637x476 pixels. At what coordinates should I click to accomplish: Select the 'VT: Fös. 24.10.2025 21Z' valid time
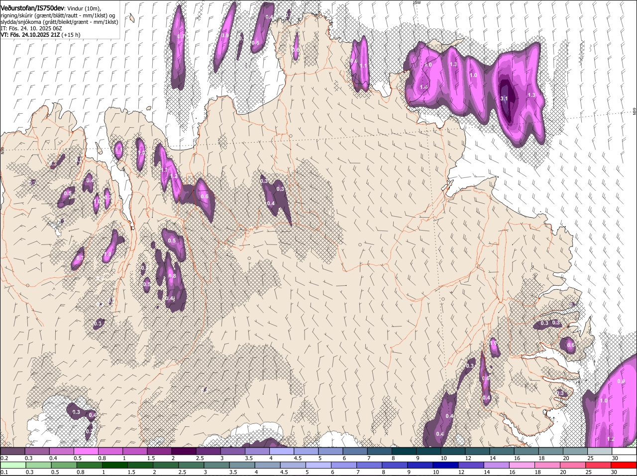click(x=30, y=35)
